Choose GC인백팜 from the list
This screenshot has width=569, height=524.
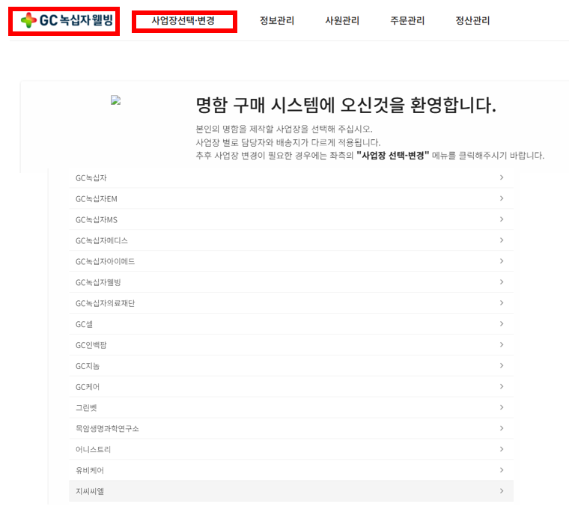[291, 345]
